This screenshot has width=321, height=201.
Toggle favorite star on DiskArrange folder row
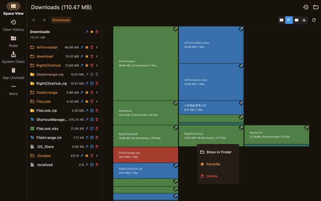click(87, 92)
